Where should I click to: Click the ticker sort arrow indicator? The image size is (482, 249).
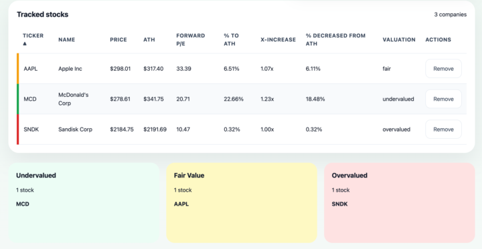[25, 44]
